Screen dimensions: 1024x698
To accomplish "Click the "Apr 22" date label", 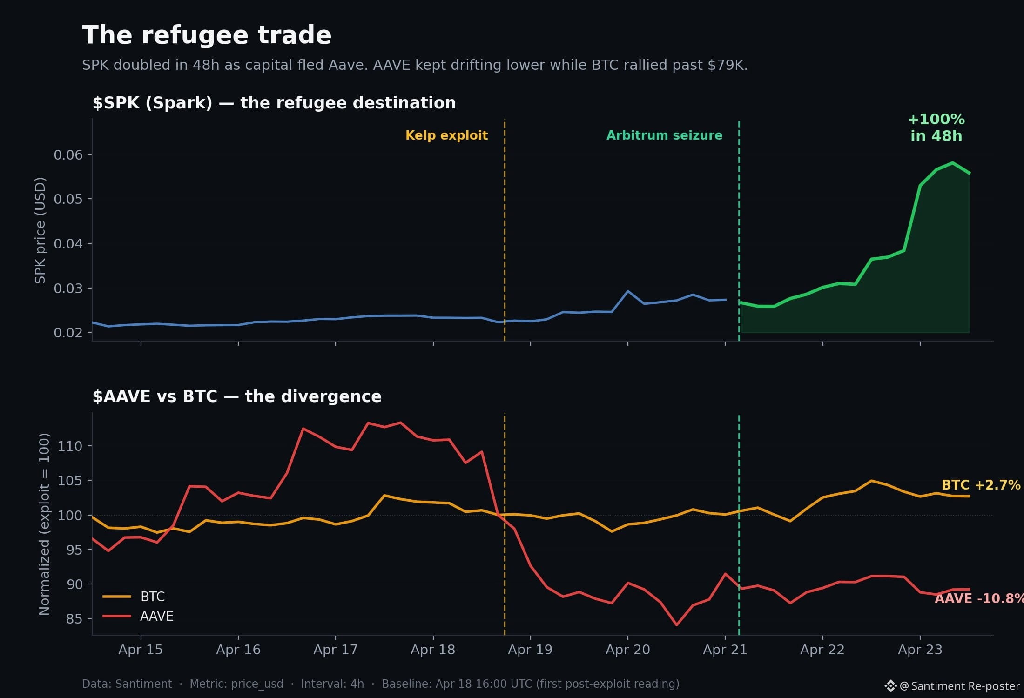I will (x=822, y=650).
